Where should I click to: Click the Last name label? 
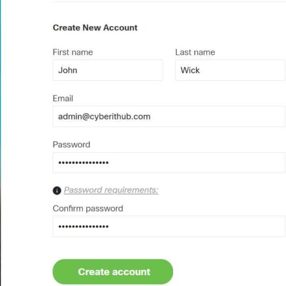[195, 52]
